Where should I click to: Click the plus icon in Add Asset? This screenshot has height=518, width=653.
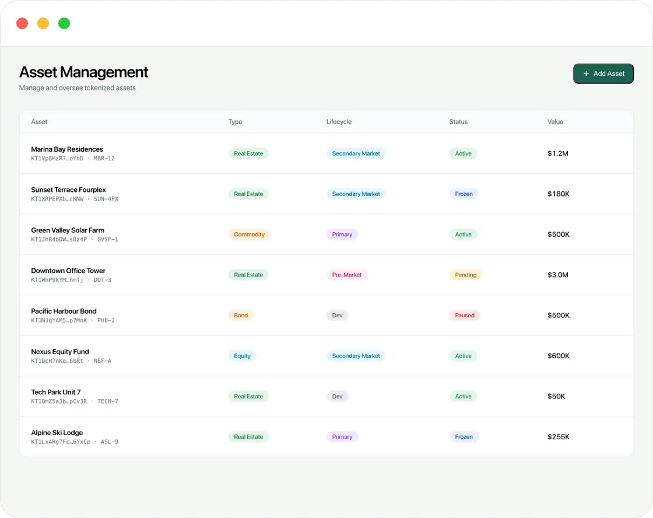(x=586, y=73)
